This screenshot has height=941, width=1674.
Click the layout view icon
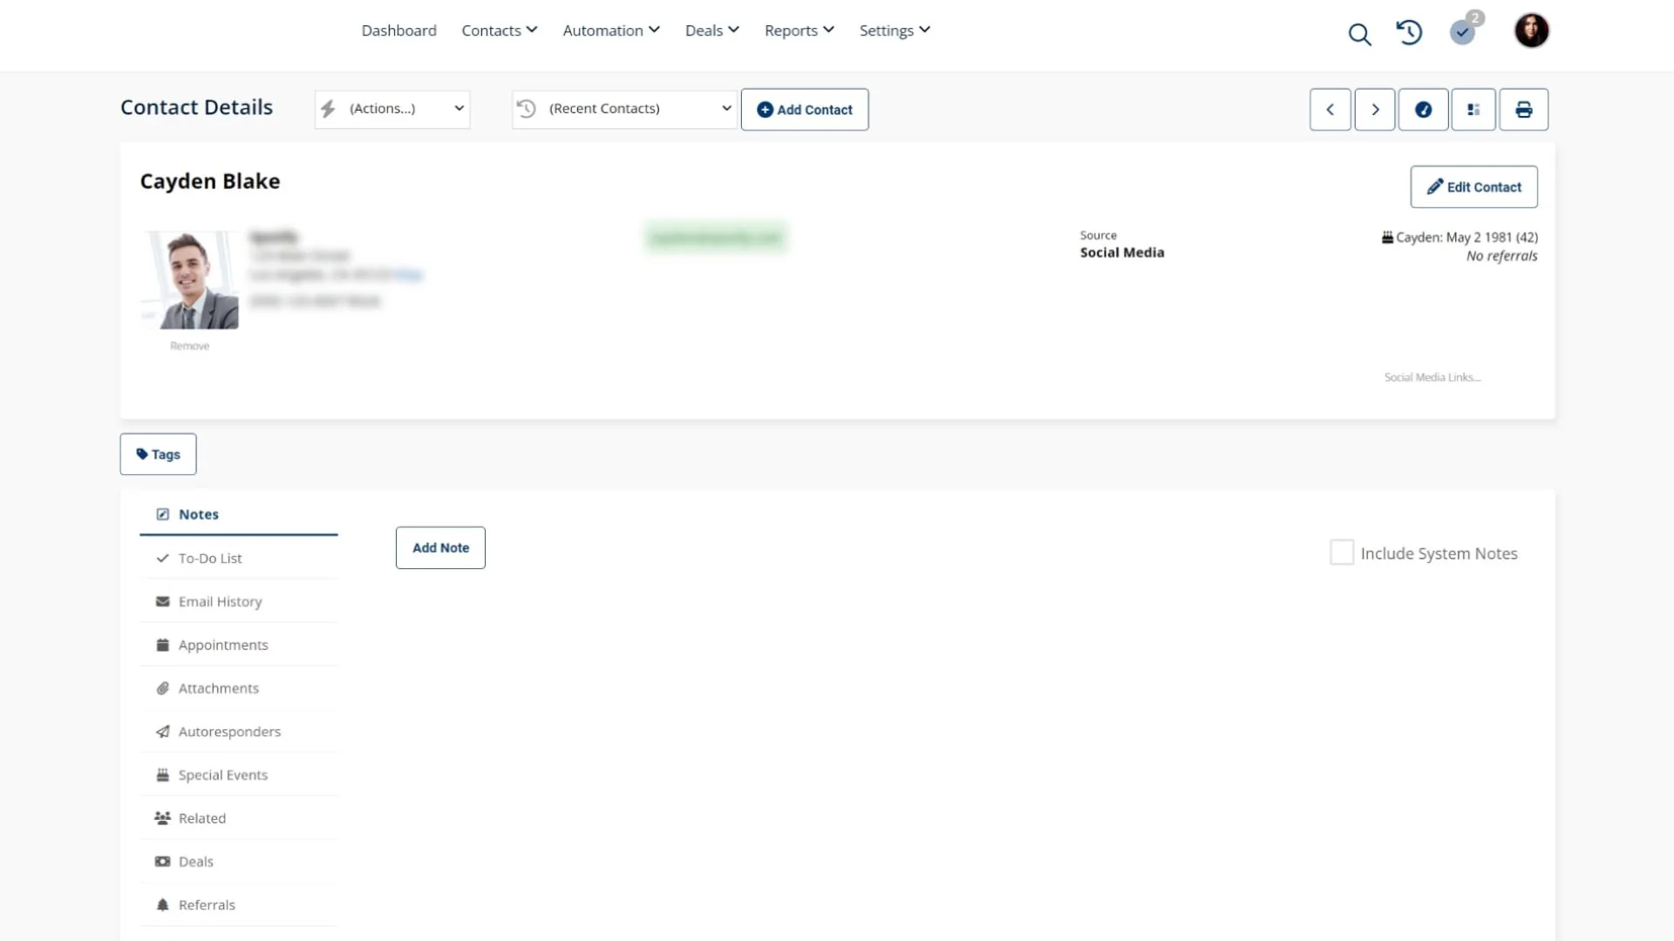coord(1473,110)
